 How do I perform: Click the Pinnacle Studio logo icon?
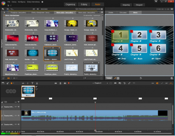click(3, 3)
